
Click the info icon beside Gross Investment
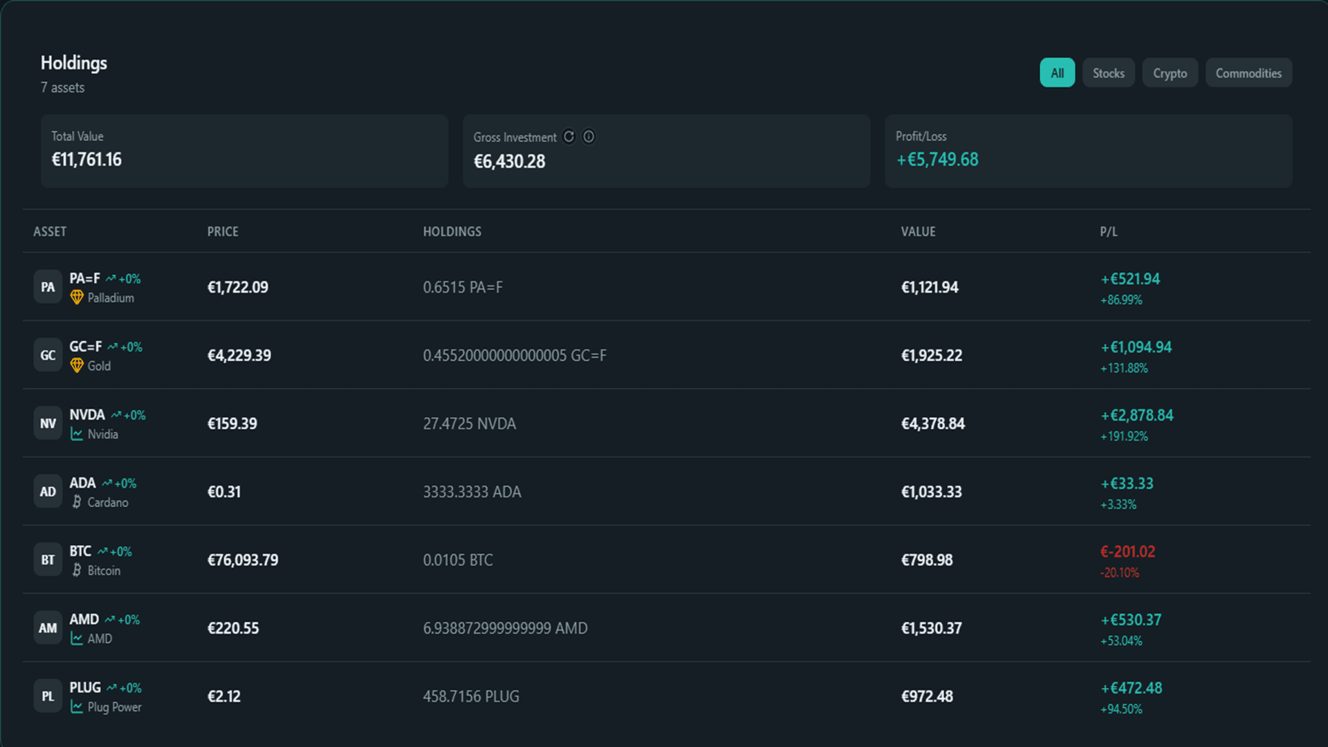(589, 136)
